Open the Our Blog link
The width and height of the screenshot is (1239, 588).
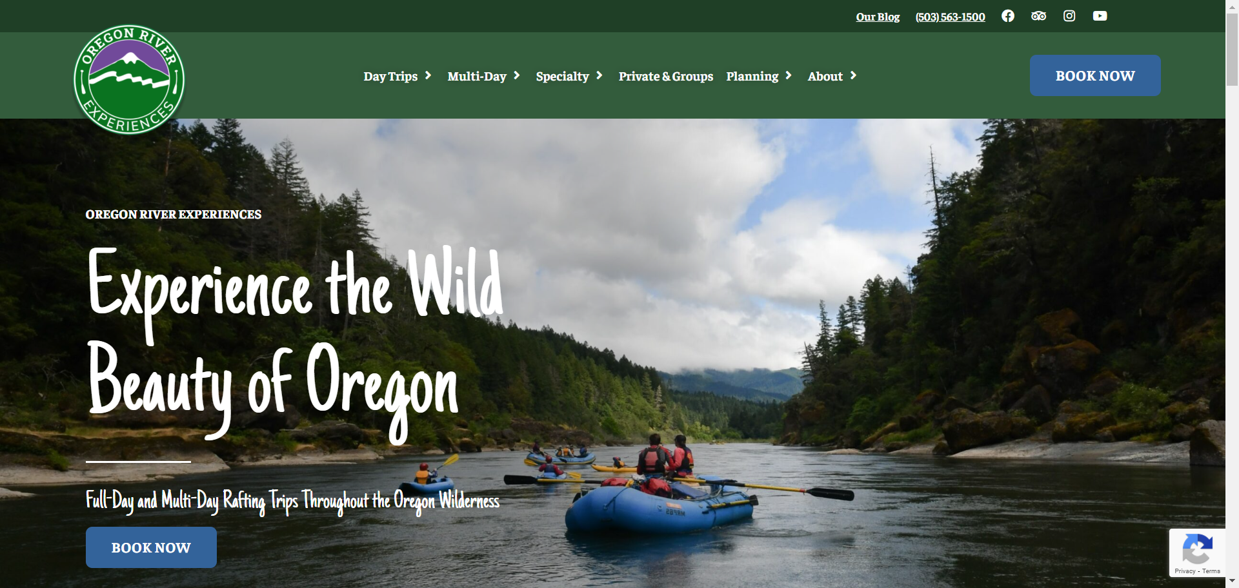pyautogui.click(x=878, y=17)
